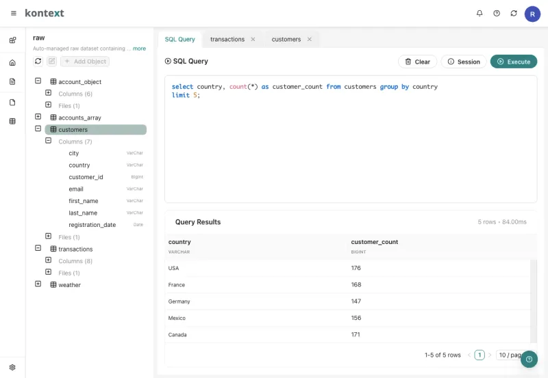Click the Canada result cell
The height and width of the screenshot is (378, 548).
[177, 335]
